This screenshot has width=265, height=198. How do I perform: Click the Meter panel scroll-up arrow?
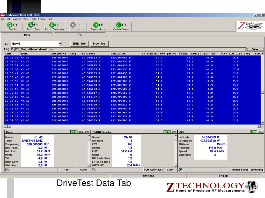(89, 136)
